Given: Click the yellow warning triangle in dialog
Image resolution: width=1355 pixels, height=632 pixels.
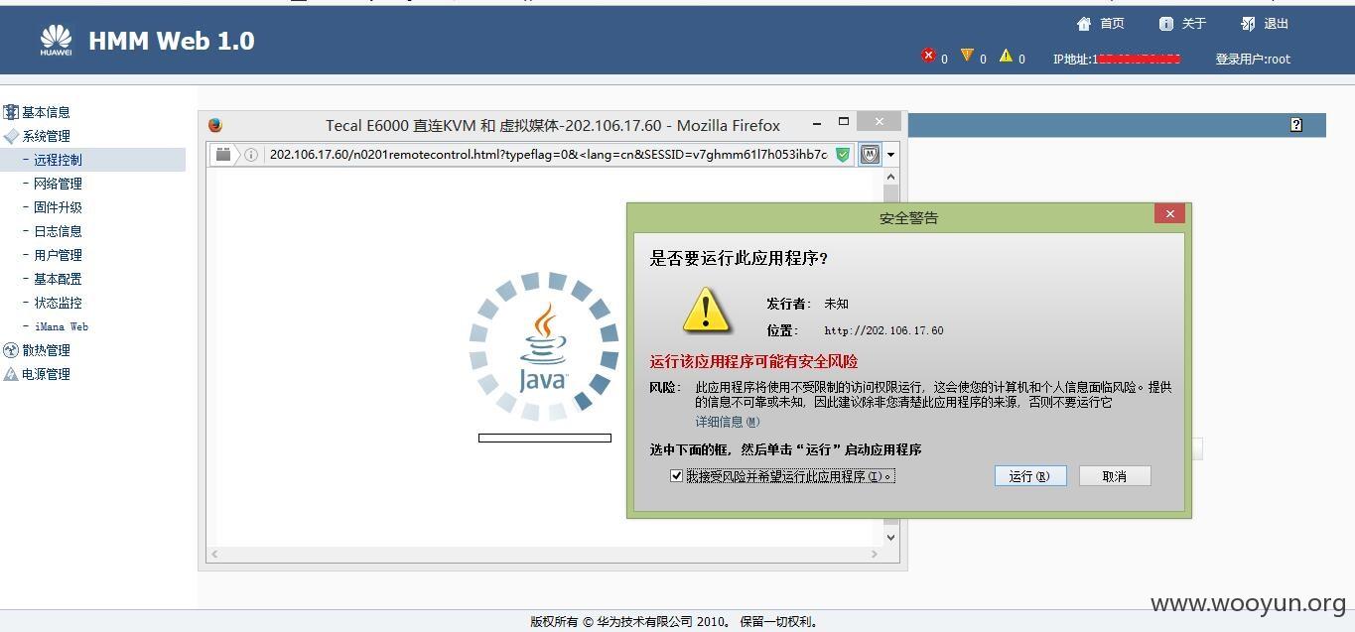Looking at the screenshot, I should click(x=706, y=311).
